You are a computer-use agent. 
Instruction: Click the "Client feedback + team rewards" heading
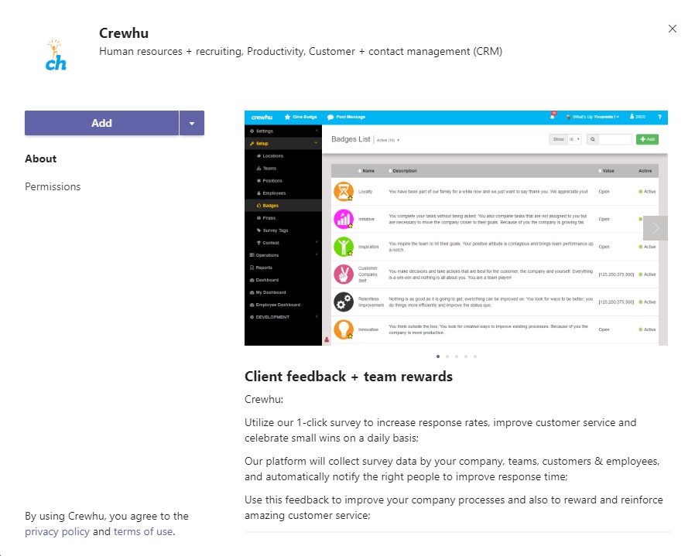tap(348, 377)
